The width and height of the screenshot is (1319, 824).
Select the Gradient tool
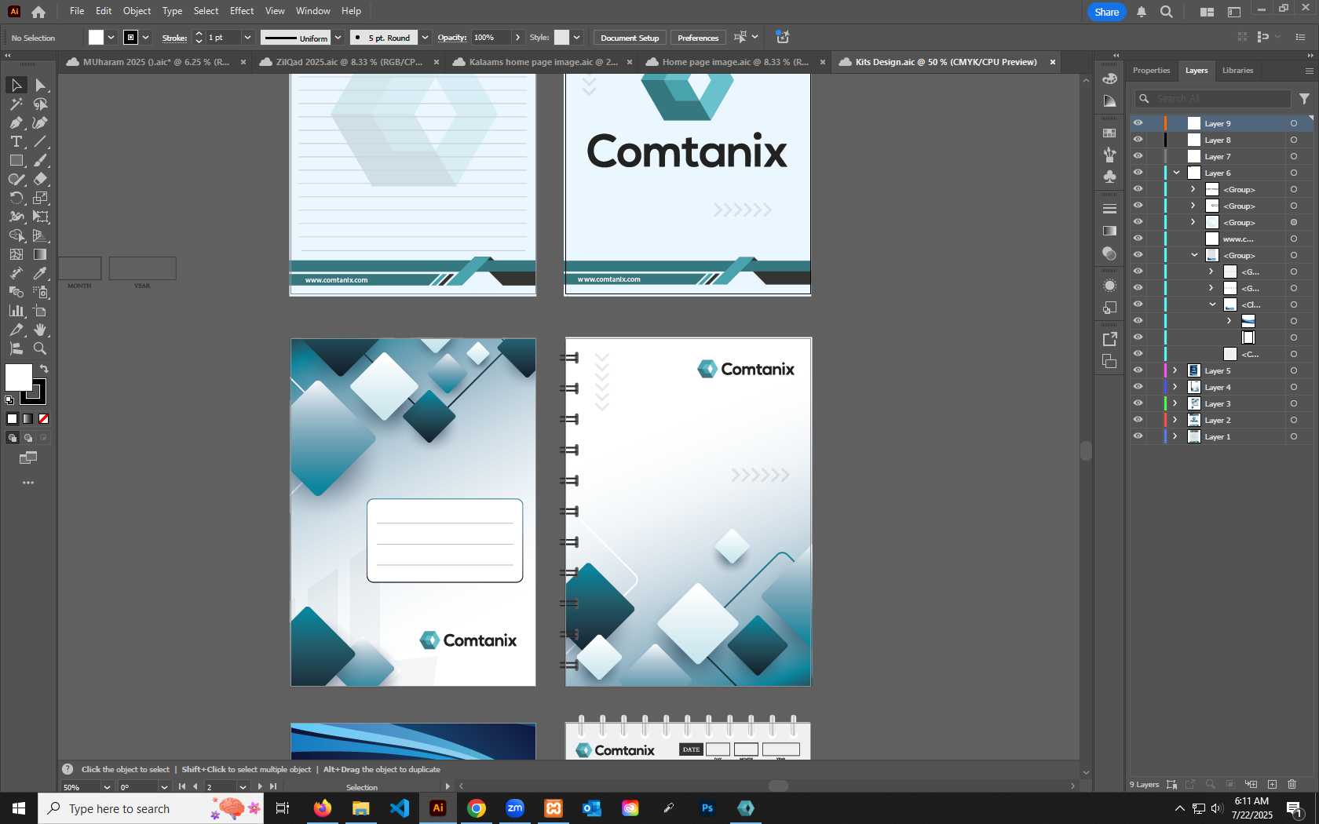pos(41,254)
